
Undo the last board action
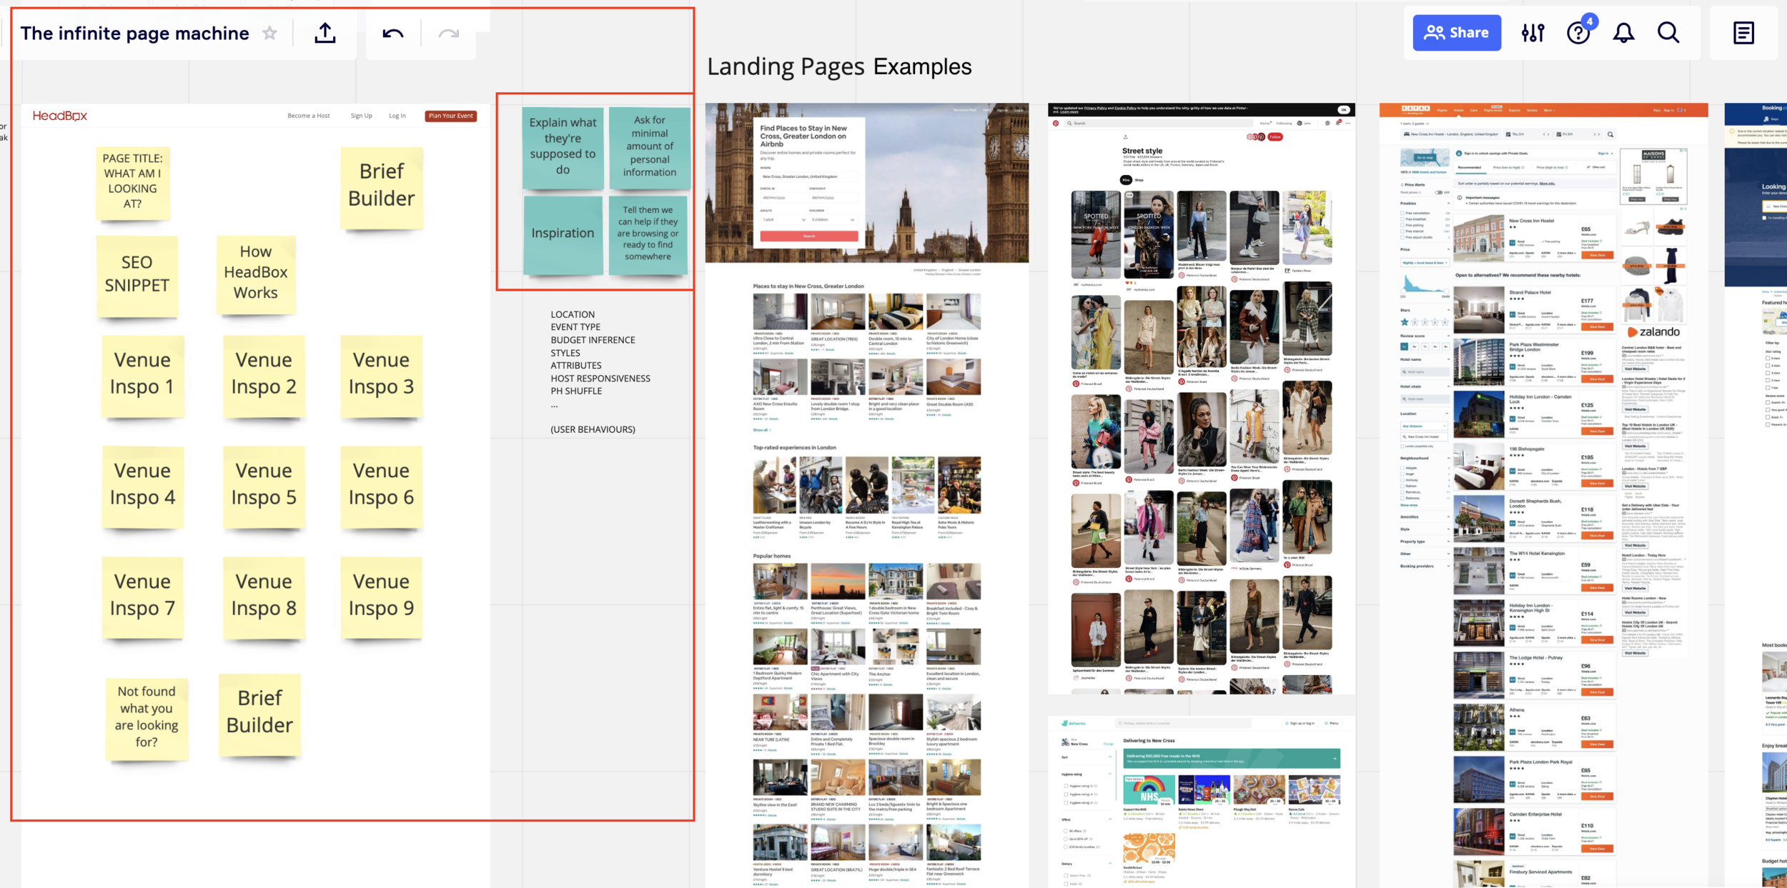tap(392, 34)
